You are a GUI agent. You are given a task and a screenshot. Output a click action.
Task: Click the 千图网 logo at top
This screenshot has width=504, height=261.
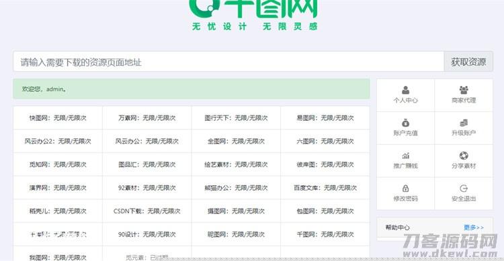(254, 15)
